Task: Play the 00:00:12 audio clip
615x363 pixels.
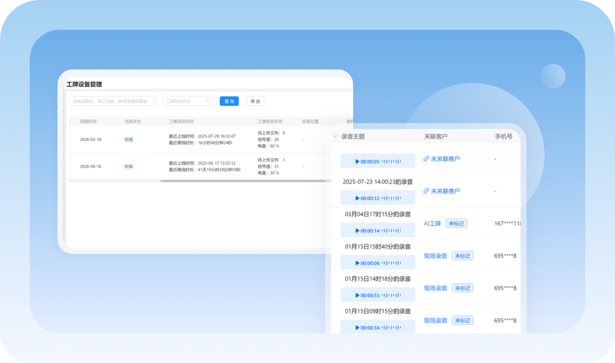Action: click(358, 198)
